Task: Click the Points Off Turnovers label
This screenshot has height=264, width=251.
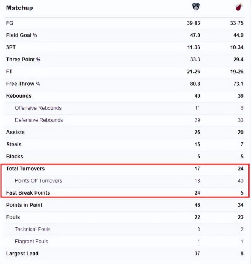Action: coord(39,181)
